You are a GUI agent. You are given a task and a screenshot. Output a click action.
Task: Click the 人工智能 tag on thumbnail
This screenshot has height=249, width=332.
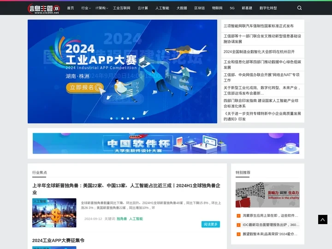40,201
